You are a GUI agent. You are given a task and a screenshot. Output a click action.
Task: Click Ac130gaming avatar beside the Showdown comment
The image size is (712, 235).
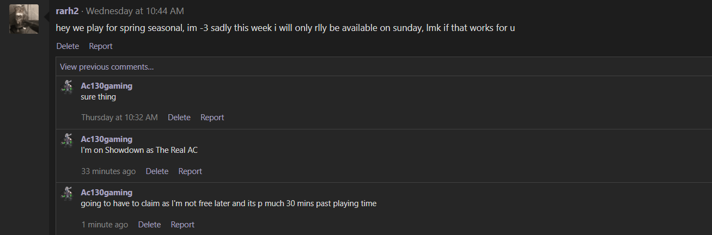pyautogui.click(x=67, y=140)
